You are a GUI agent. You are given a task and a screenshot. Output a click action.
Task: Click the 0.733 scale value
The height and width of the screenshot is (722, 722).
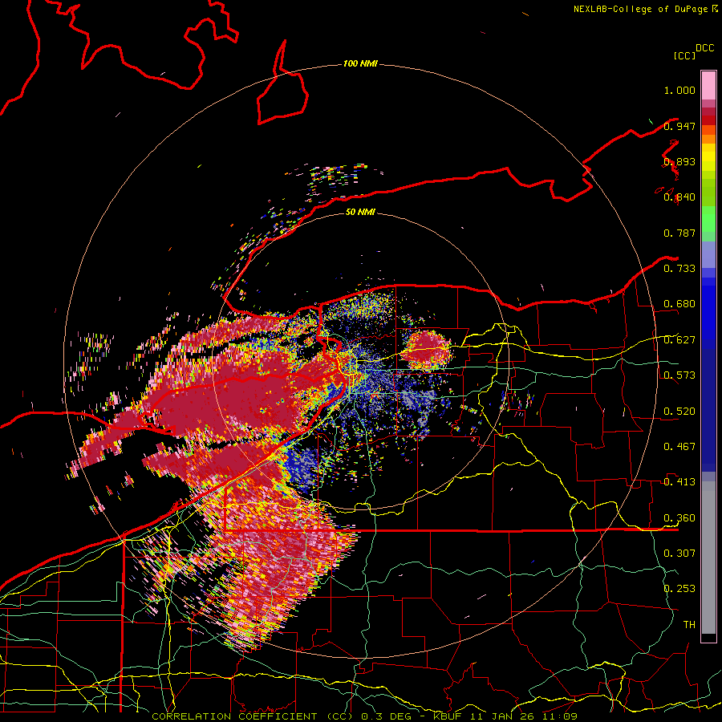pos(679,269)
